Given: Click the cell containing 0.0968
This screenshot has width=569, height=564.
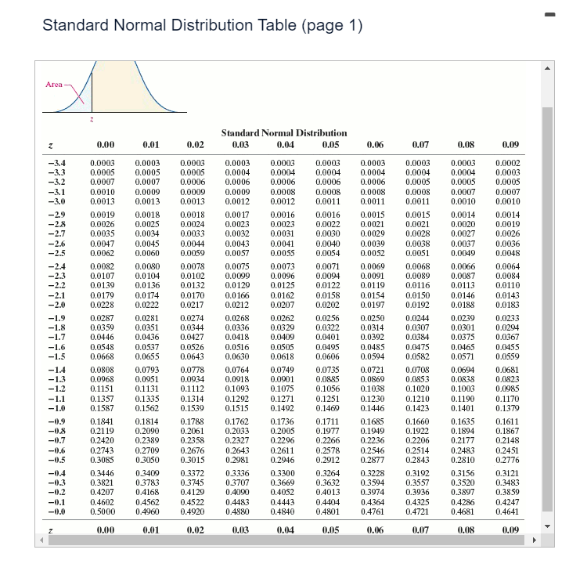Looking at the screenshot, I should point(102,379).
